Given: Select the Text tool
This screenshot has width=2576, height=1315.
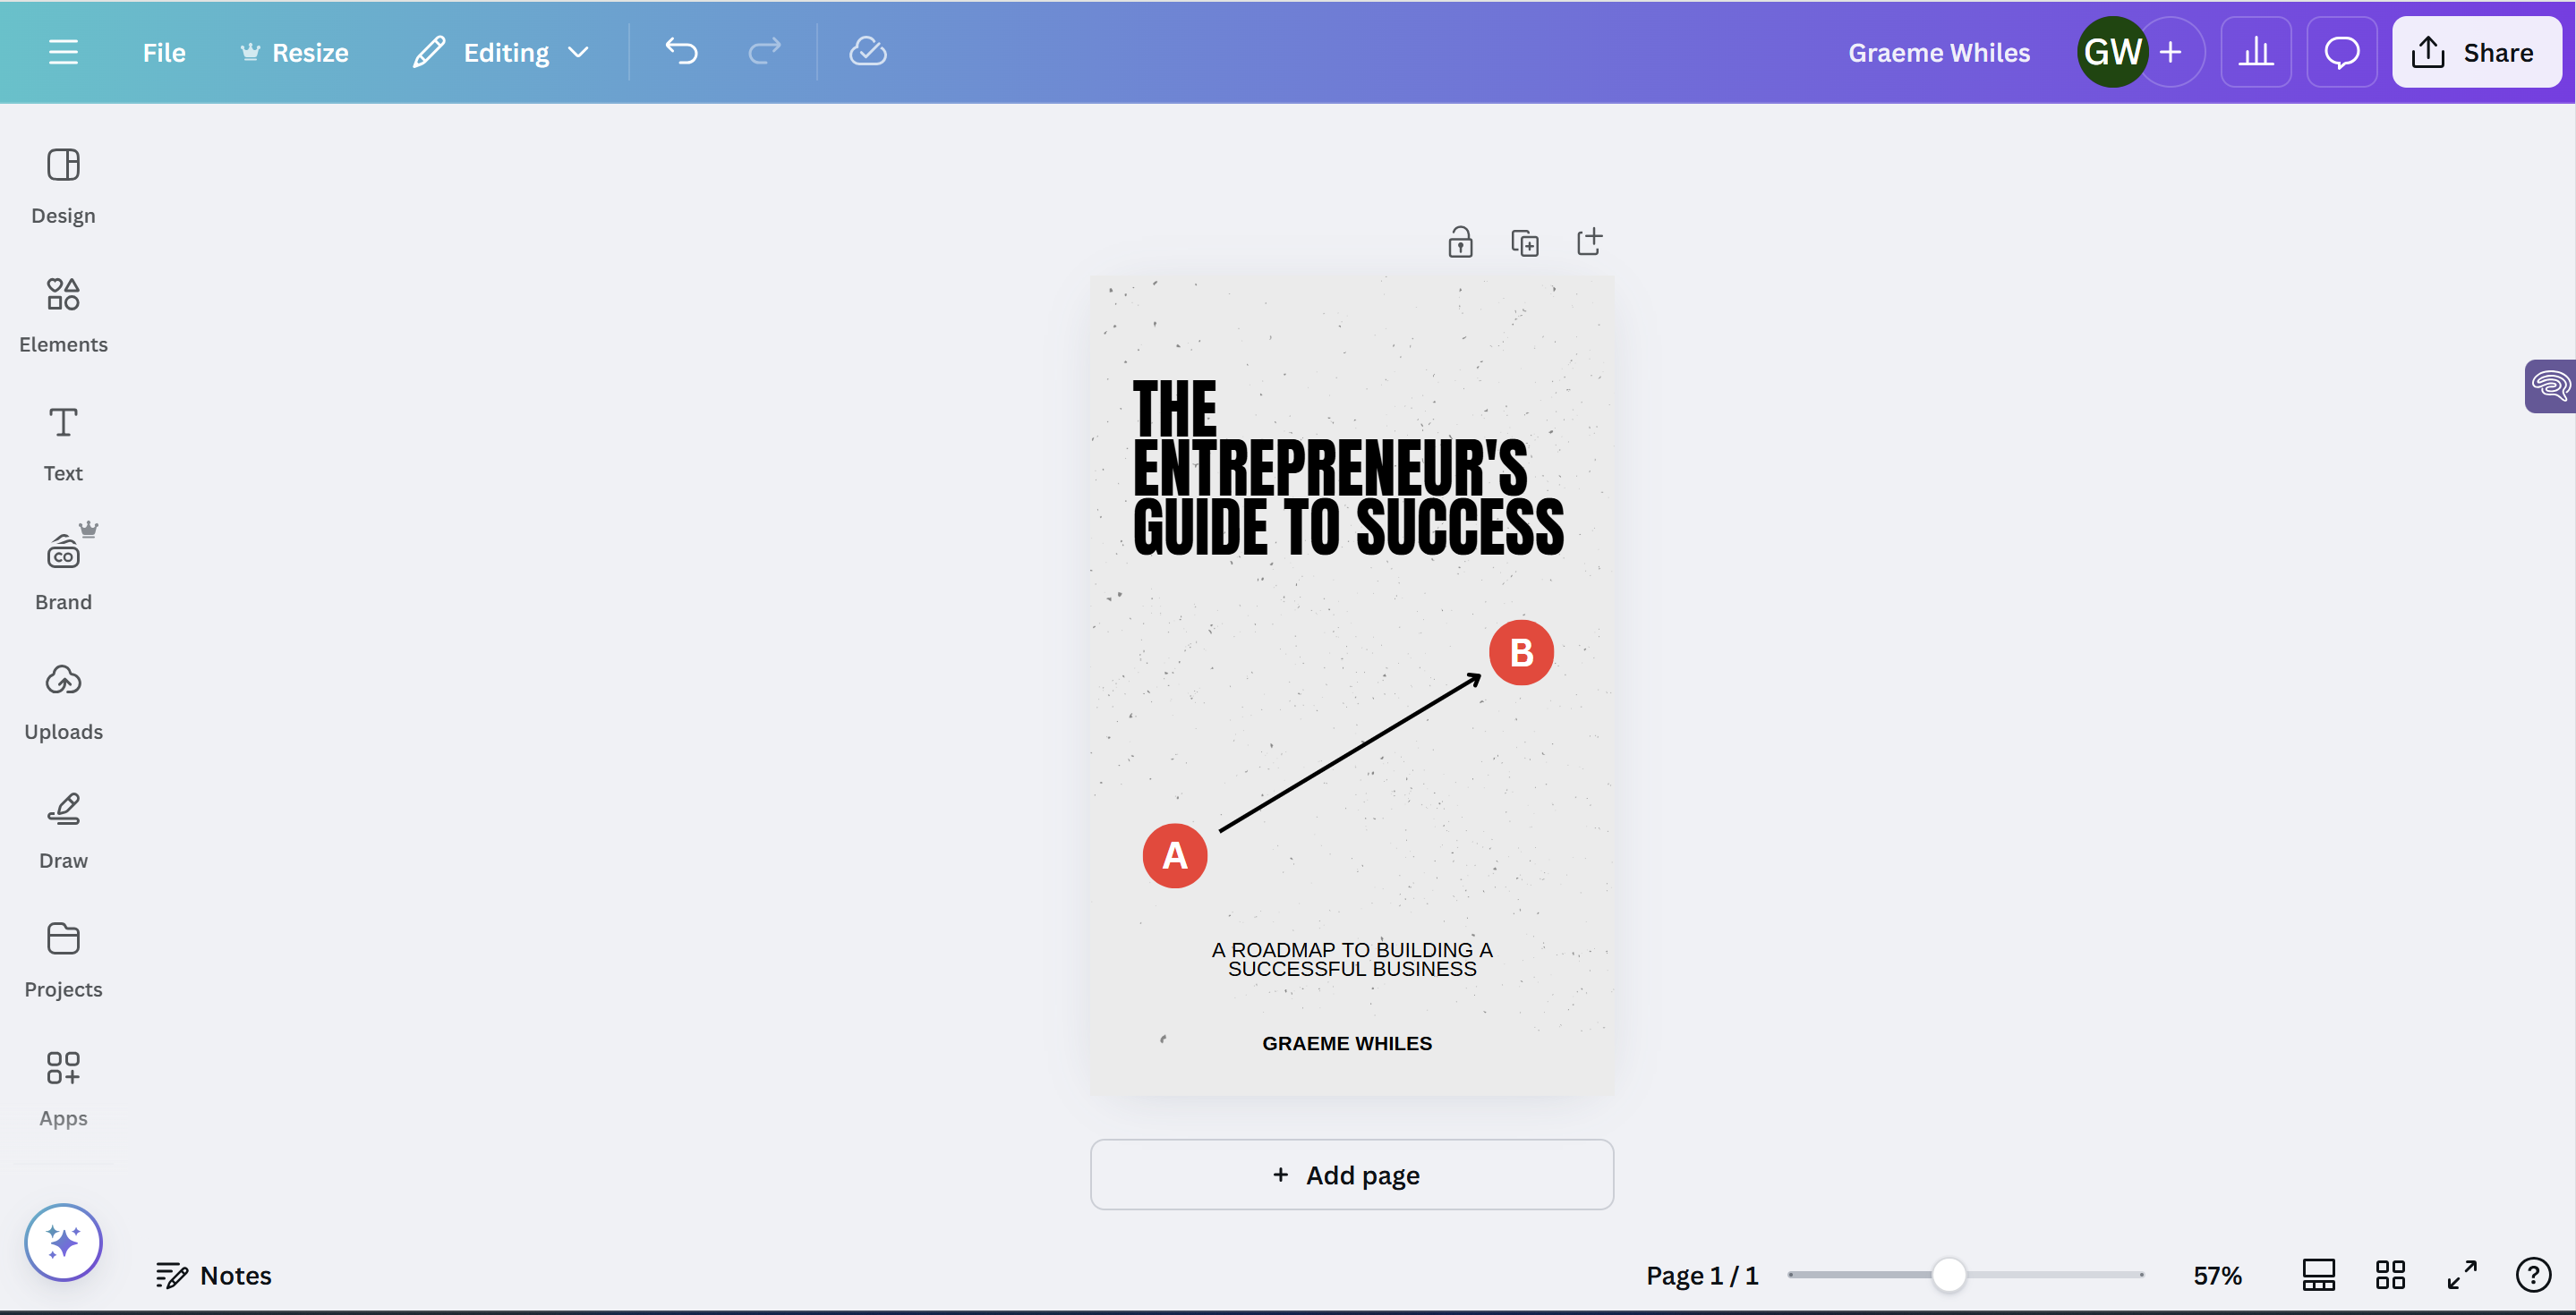Looking at the screenshot, I should (x=62, y=441).
